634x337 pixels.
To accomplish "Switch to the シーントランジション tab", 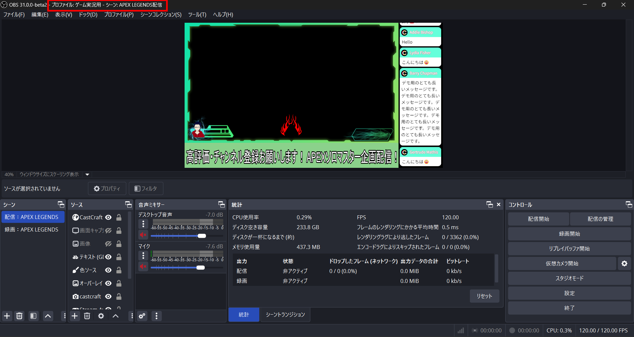I will (285, 315).
